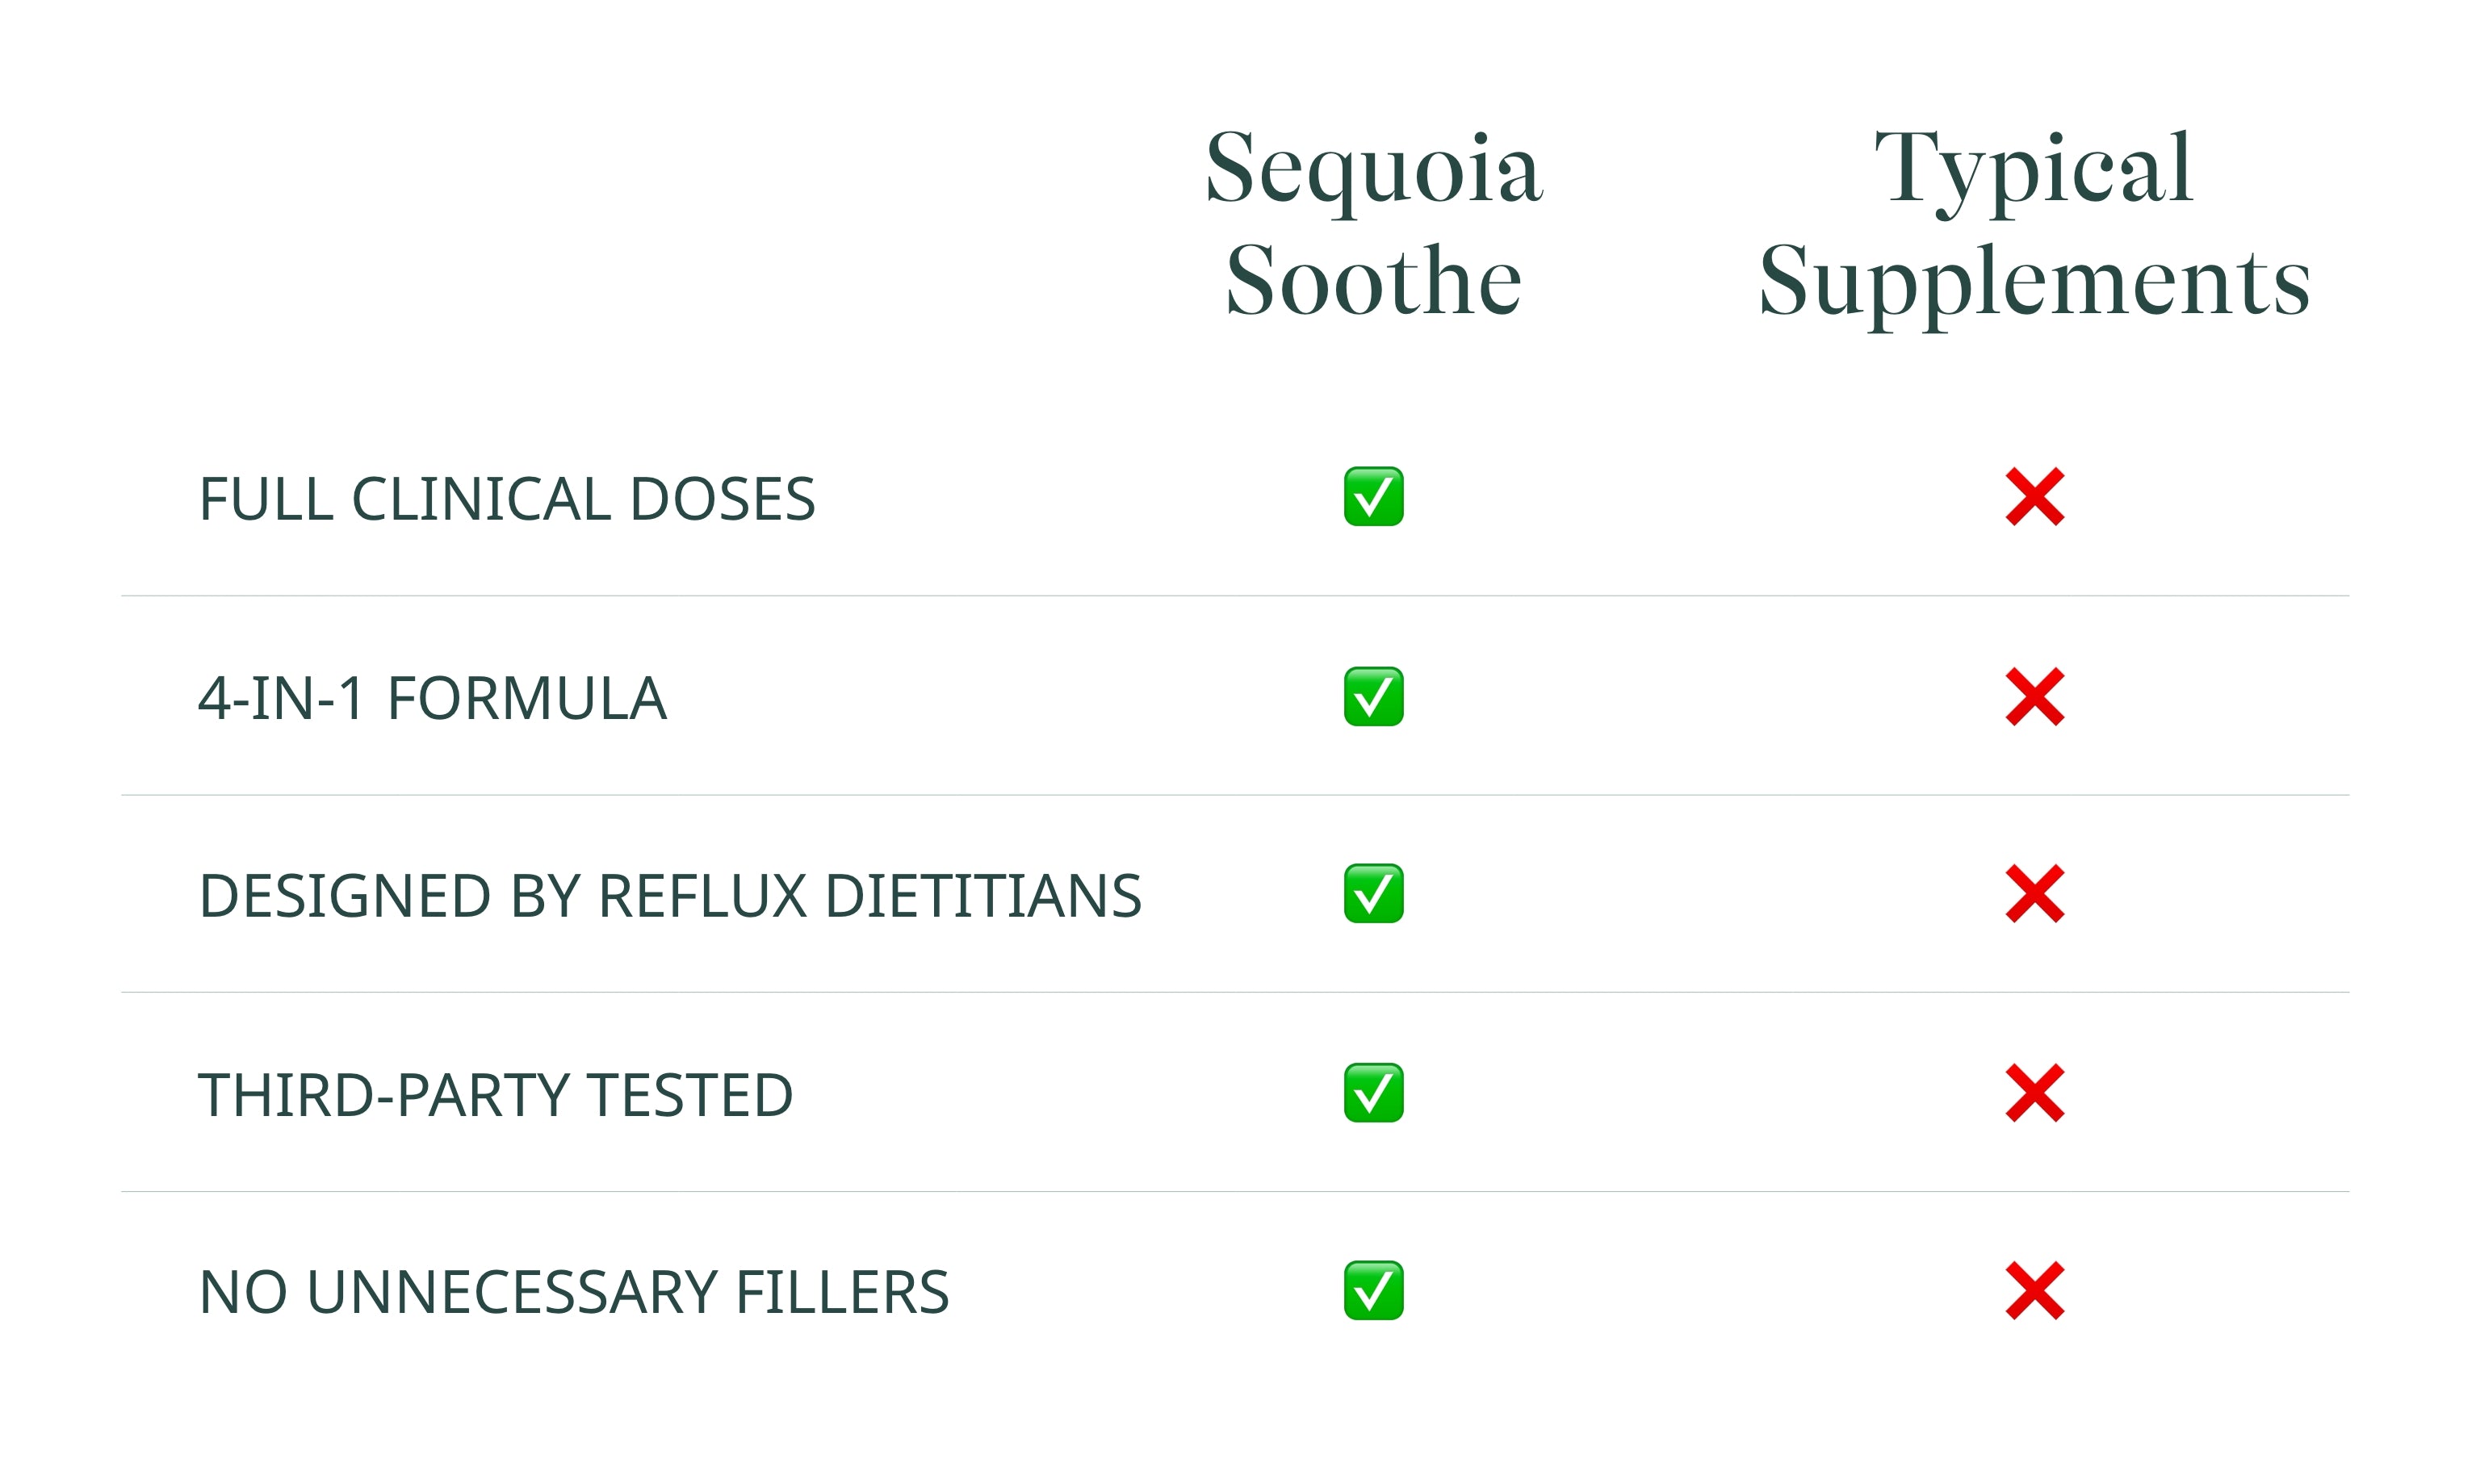Click the word "Sequoia" in the column header
The image size is (2476, 1484).
coord(1372,170)
